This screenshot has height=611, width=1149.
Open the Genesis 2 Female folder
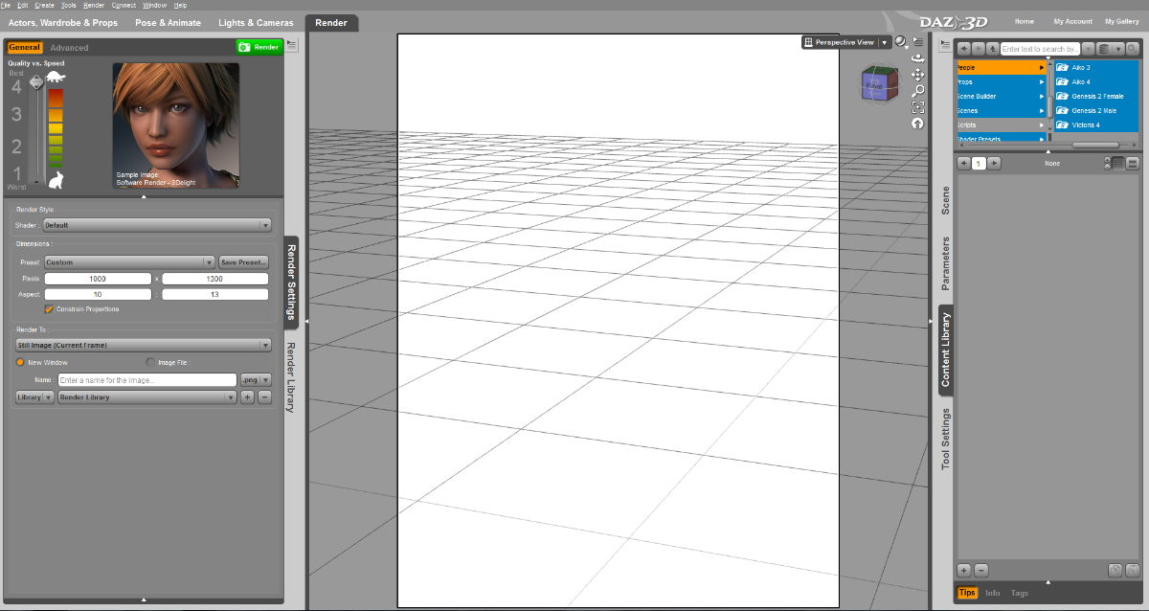click(x=1098, y=97)
